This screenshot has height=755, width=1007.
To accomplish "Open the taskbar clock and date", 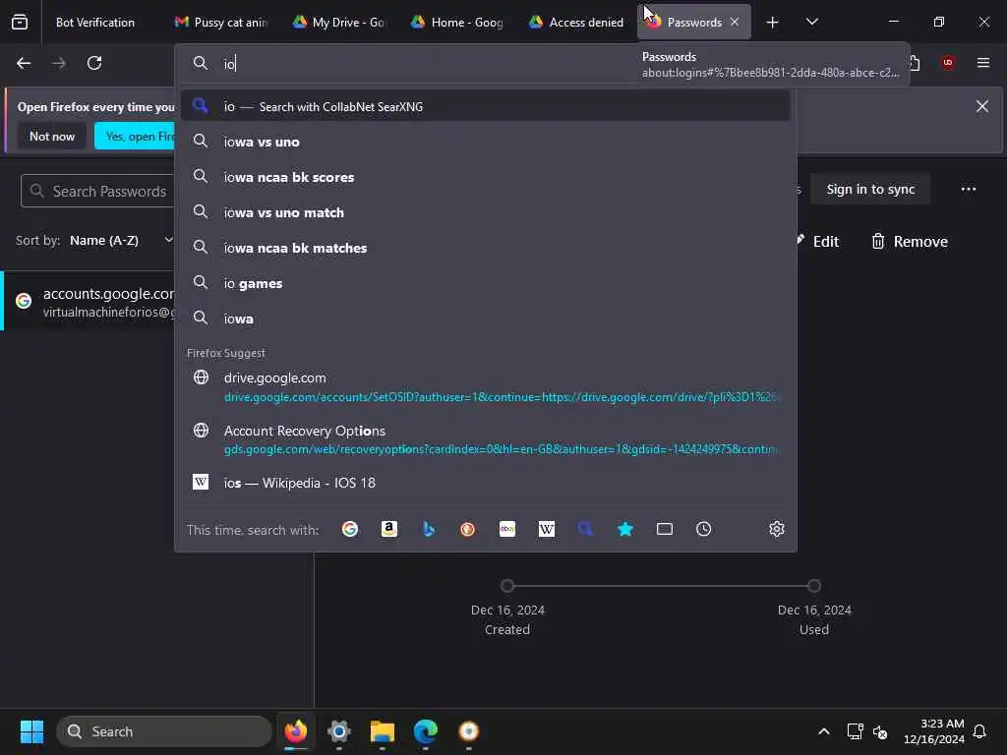I will [x=934, y=731].
